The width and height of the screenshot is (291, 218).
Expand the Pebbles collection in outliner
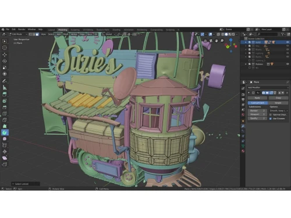pyautogui.click(x=246, y=64)
